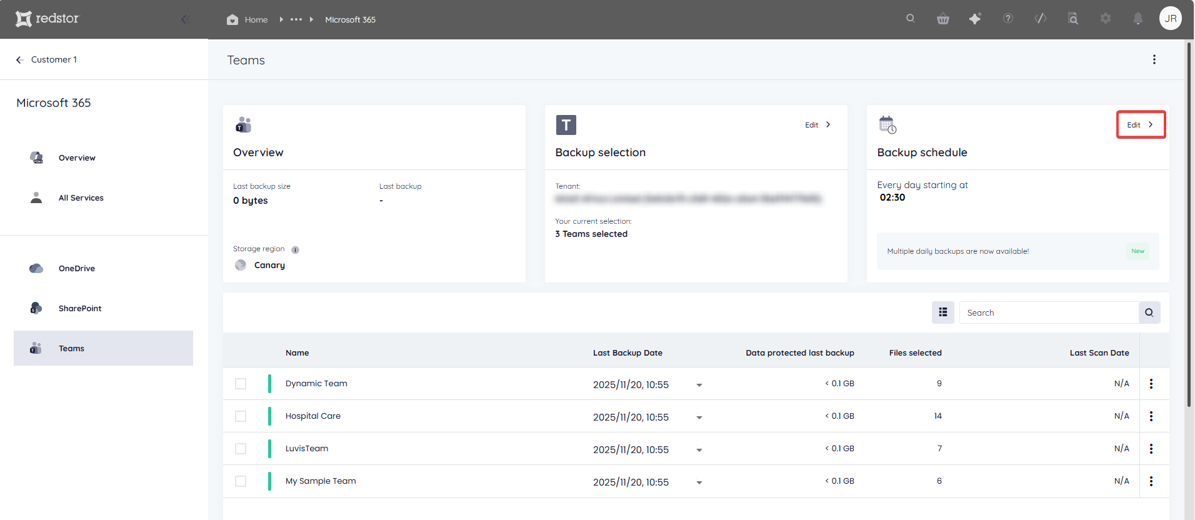Click the Canary region globe icon
The width and height of the screenshot is (1195, 520).
(x=241, y=265)
